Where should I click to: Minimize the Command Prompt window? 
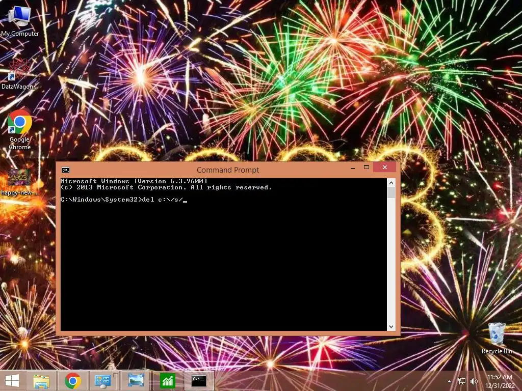click(x=353, y=167)
